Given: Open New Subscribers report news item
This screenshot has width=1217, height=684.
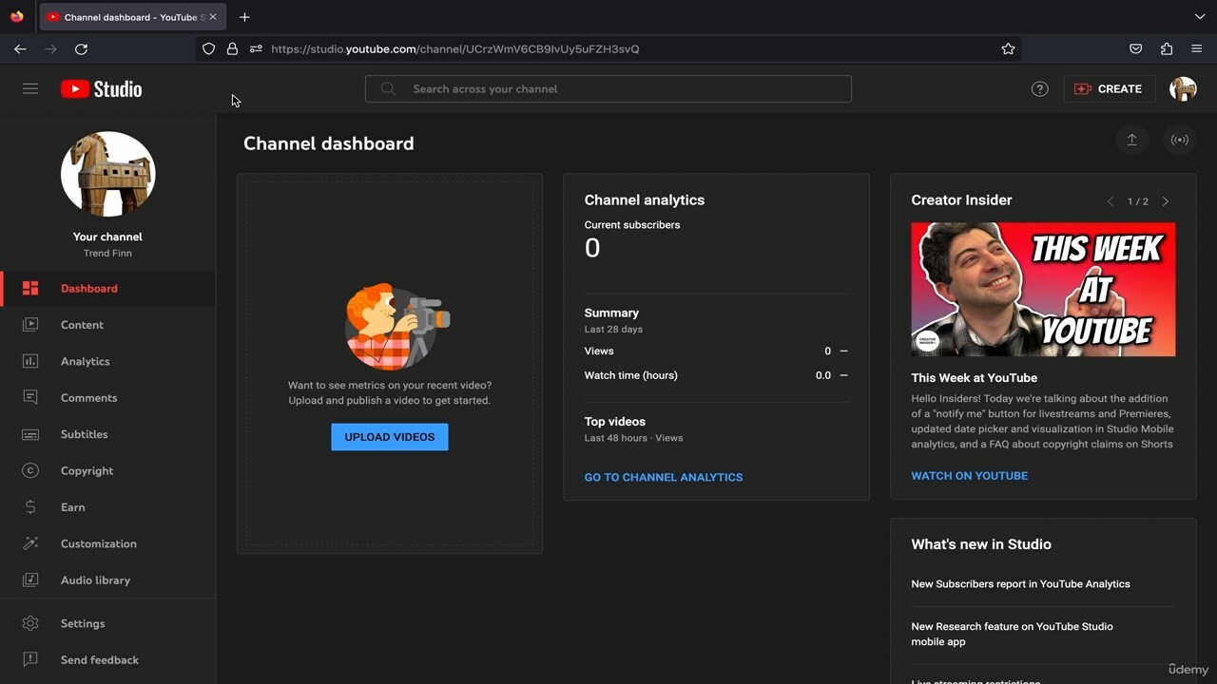Looking at the screenshot, I should click(x=1020, y=584).
